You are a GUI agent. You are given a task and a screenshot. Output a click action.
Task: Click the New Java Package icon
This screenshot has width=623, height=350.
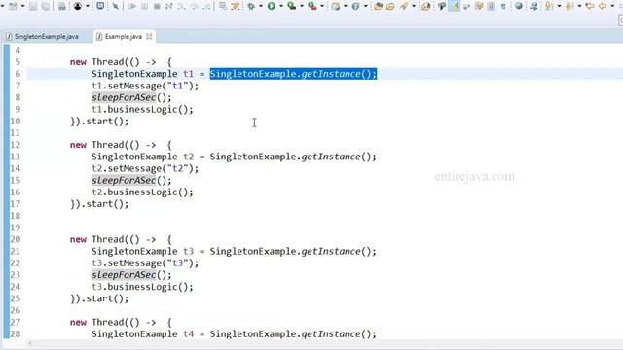tap(336, 6)
